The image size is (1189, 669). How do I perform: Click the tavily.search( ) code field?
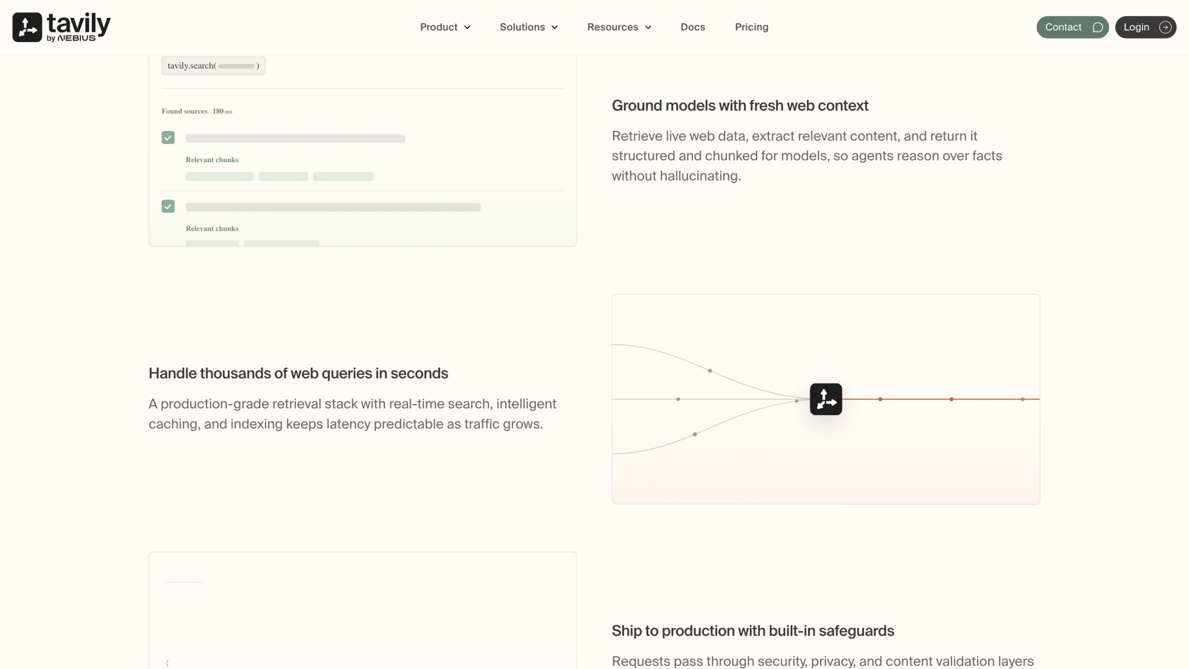tap(213, 66)
